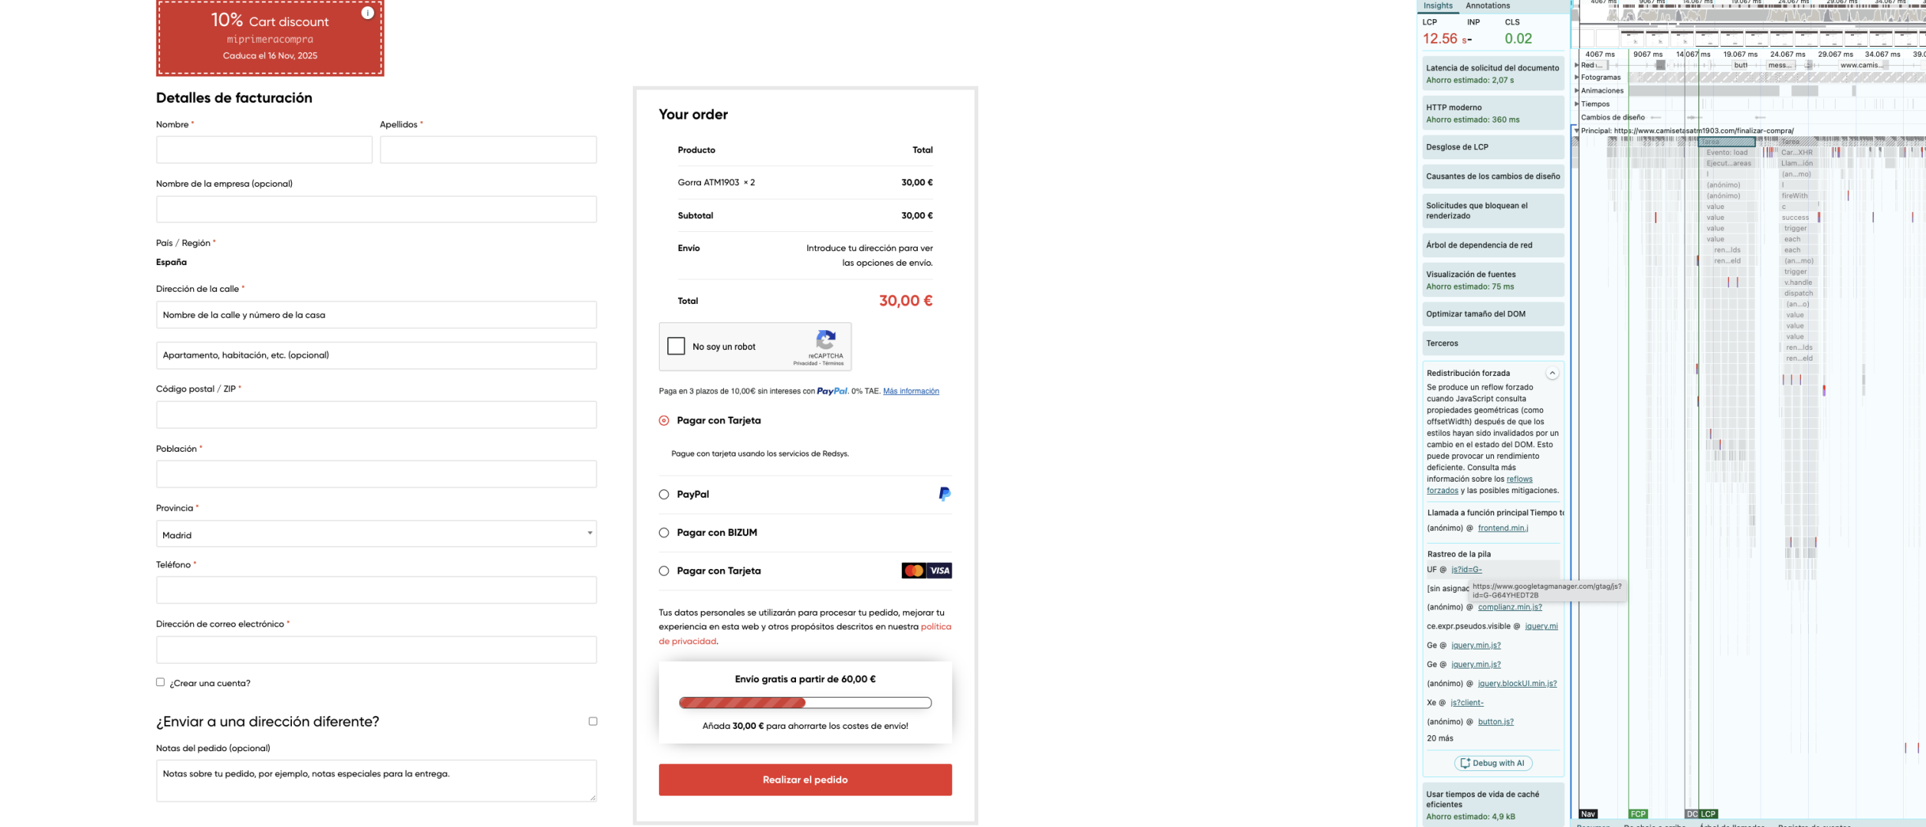
Task: Switch to the Annotations tab
Action: pos(1488,5)
